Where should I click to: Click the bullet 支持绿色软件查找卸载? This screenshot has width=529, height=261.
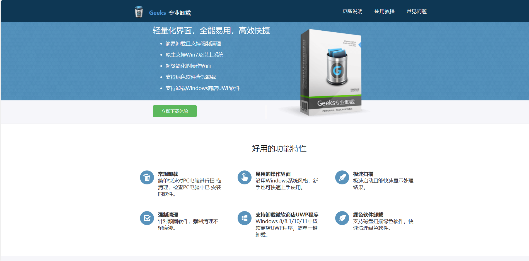click(191, 77)
